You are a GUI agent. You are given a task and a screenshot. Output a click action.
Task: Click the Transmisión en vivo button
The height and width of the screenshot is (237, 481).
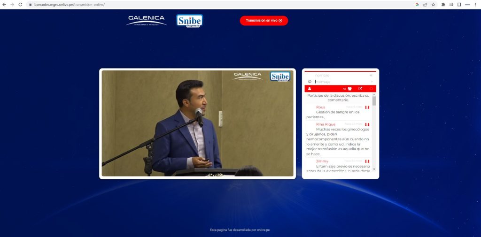pyautogui.click(x=264, y=21)
